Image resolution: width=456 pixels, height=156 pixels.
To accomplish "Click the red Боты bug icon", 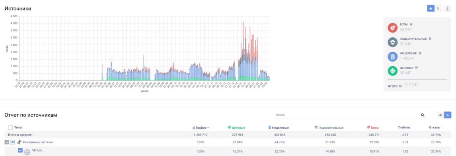I will (x=392, y=28).
